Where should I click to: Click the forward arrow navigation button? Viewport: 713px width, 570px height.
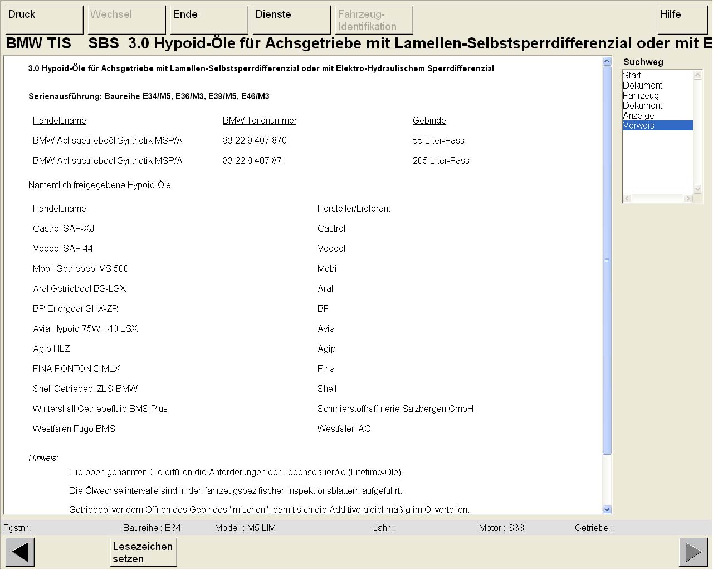tap(693, 552)
